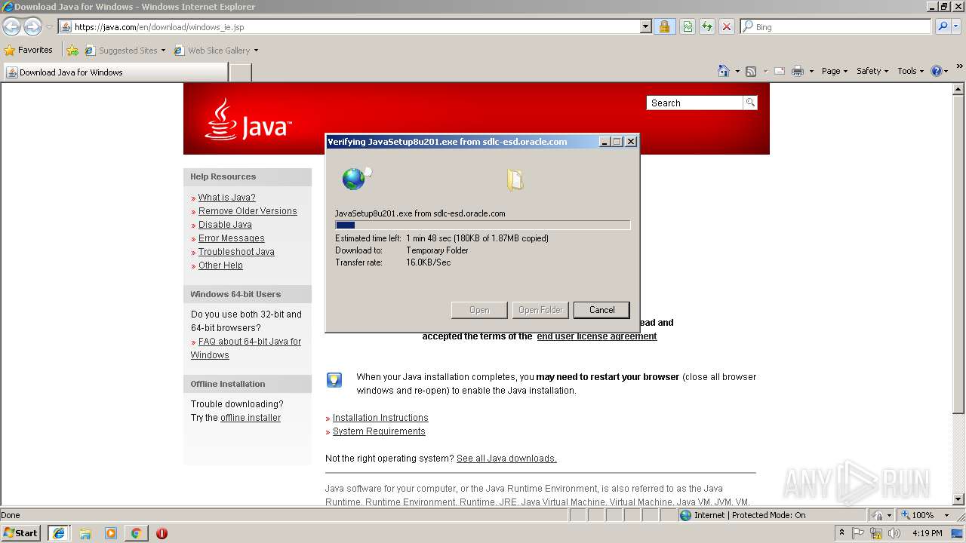Click the Stop loading red X icon

[727, 26]
